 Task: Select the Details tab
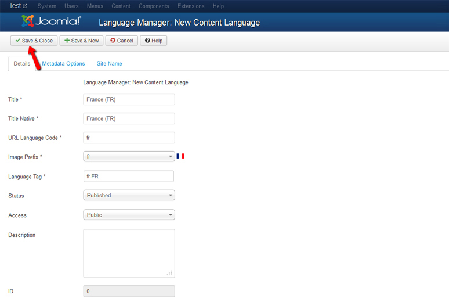tap(22, 63)
